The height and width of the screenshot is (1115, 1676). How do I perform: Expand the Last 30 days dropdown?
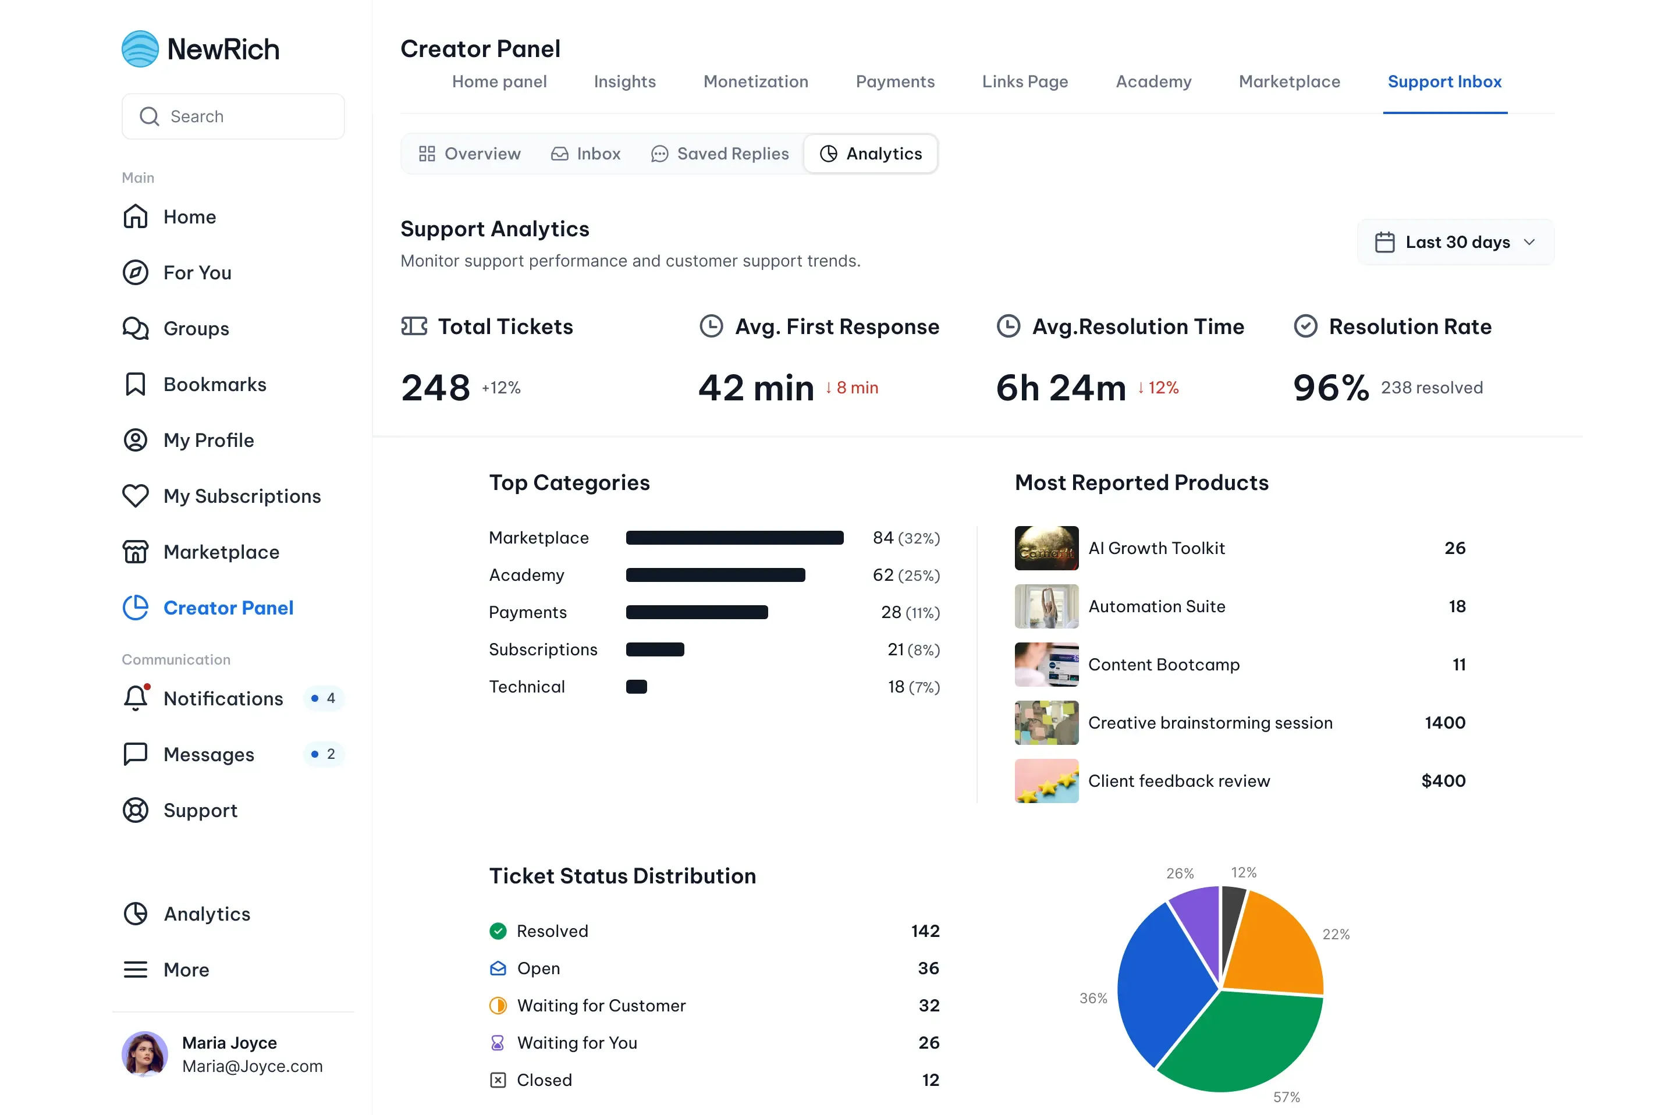1455,243
